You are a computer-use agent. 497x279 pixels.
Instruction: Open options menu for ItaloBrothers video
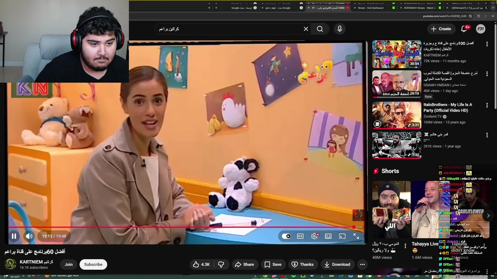(487, 105)
